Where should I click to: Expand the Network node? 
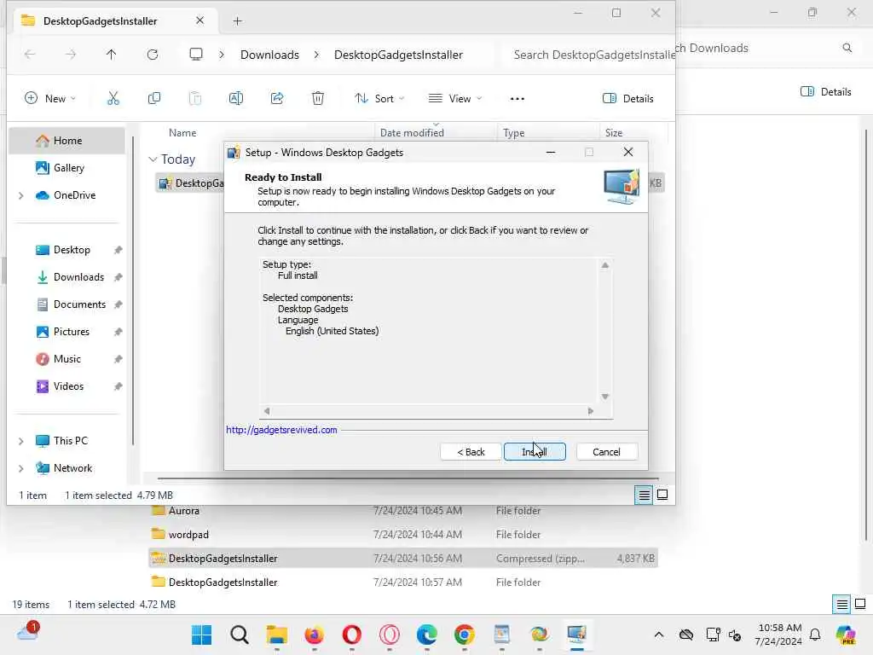click(21, 468)
